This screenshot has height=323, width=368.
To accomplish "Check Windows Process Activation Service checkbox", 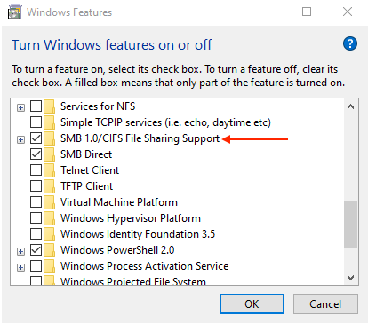I will 36,265.
